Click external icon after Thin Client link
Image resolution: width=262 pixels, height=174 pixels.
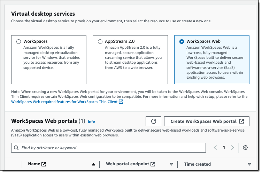pos(121,102)
